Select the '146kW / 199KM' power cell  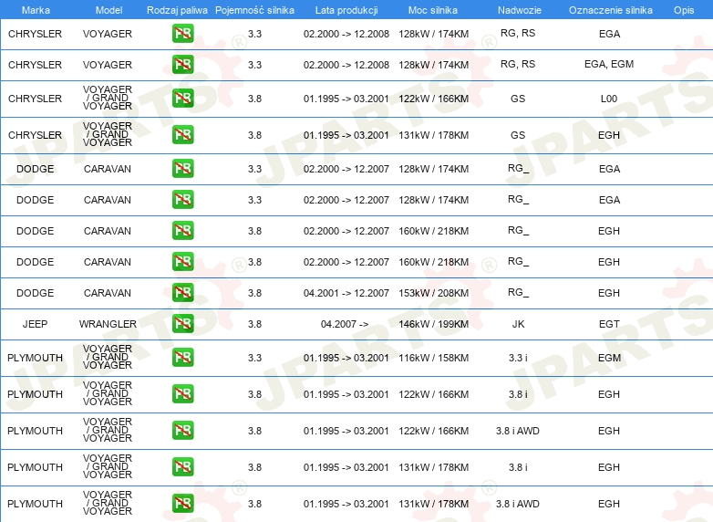click(434, 324)
